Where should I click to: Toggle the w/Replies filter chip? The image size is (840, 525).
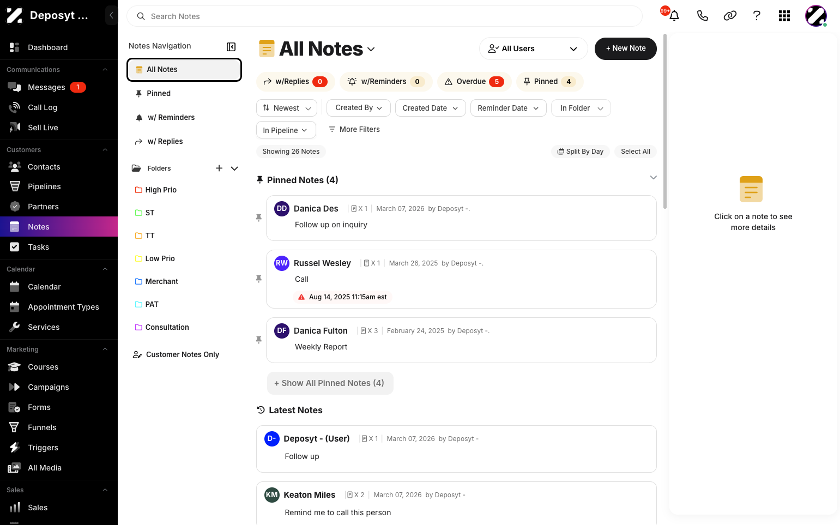point(295,82)
